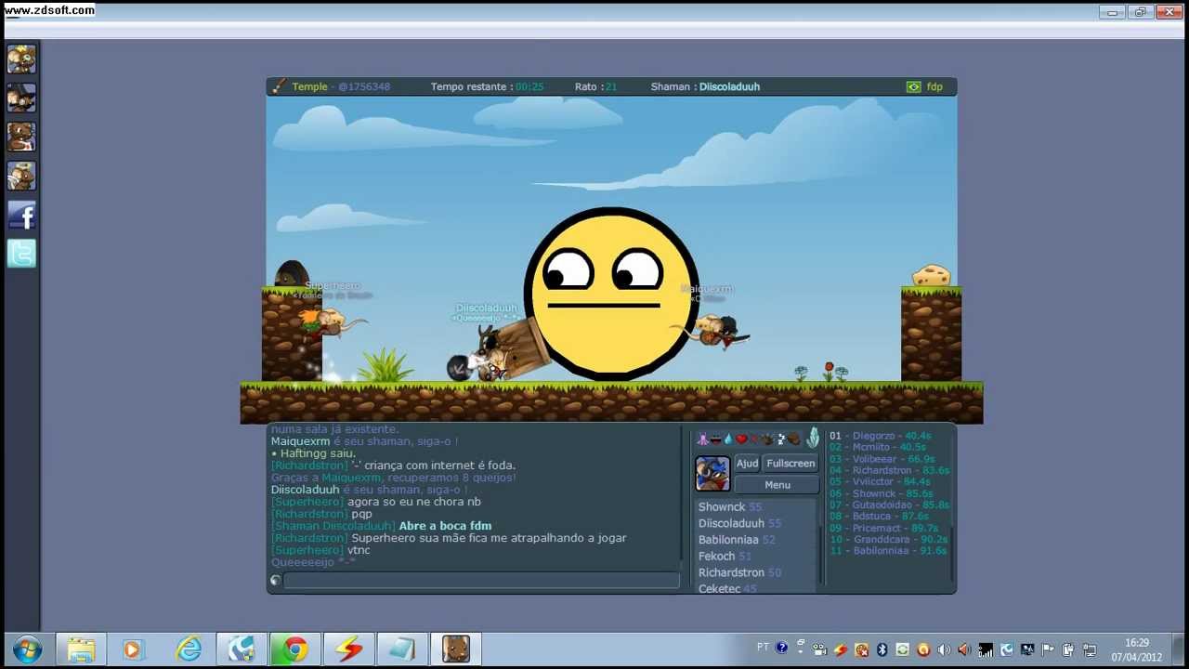Click the white speaker volume tray icon

tap(944, 649)
